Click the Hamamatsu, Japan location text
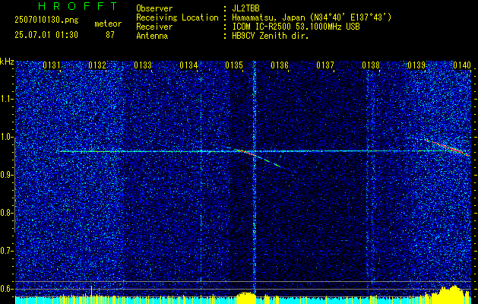Image resolution: width=478 pixels, height=304 pixels. pos(311,17)
